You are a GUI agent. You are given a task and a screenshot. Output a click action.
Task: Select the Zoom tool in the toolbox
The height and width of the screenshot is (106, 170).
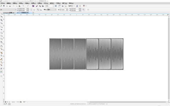coord(1,23)
